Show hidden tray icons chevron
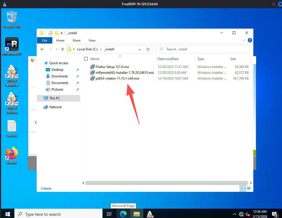This screenshot has height=218, width=282. click(x=235, y=214)
